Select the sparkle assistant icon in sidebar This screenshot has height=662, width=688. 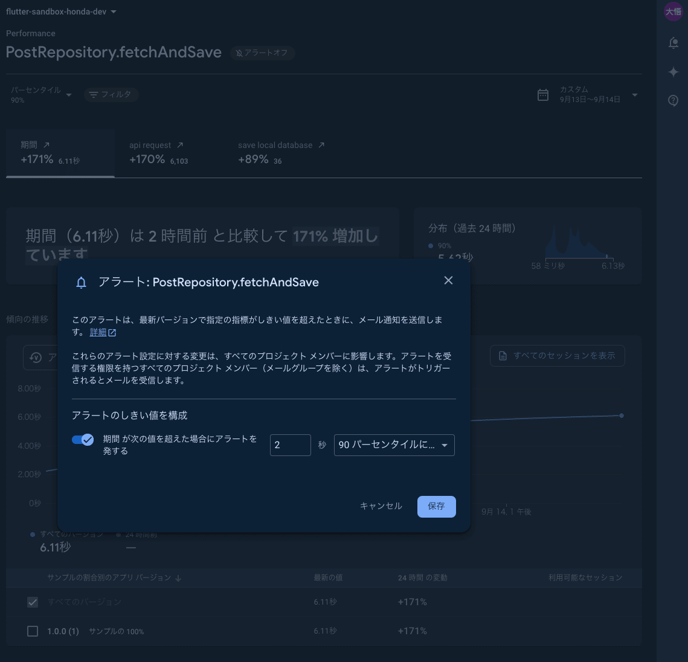coord(673,71)
